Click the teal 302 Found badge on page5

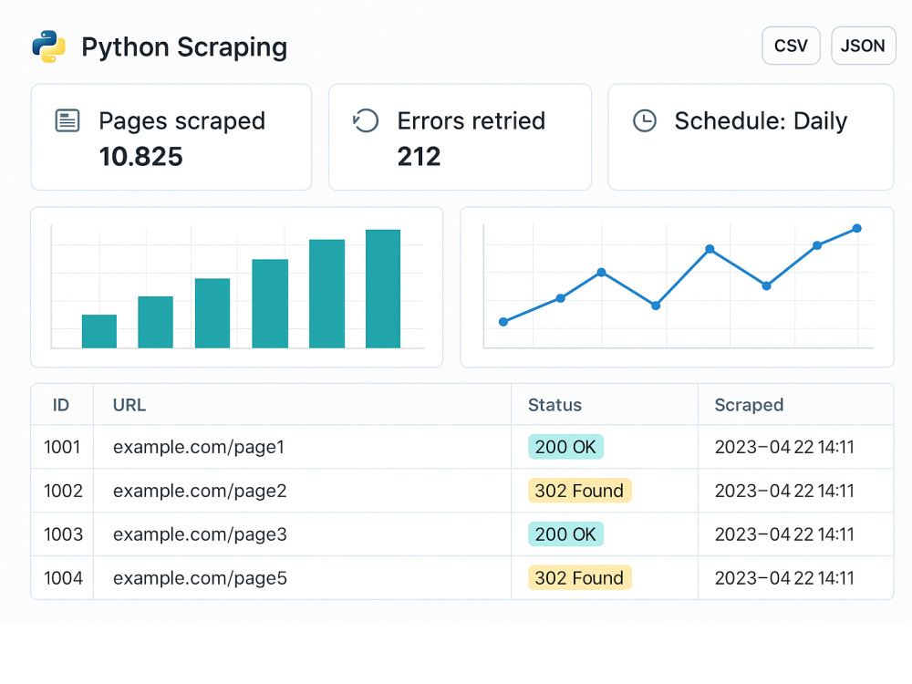(x=579, y=577)
